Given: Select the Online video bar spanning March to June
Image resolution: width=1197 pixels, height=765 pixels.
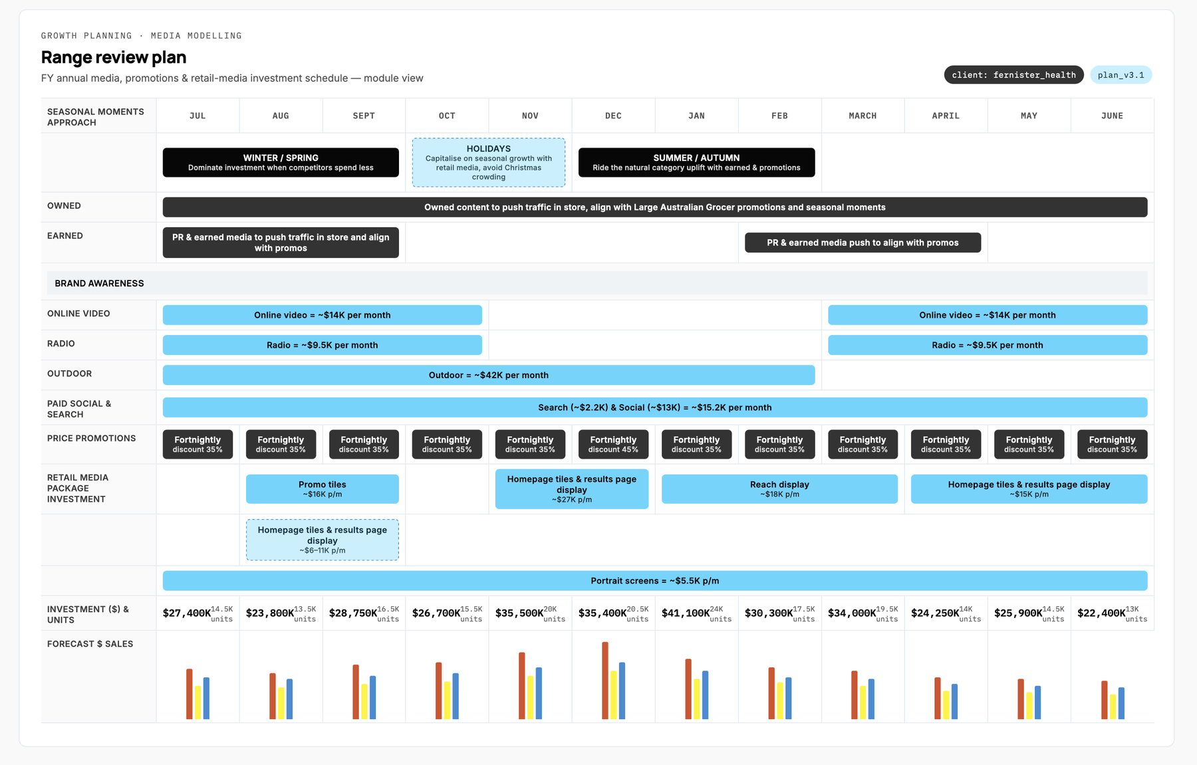Looking at the screenshot, I should (x=988, y=315).
